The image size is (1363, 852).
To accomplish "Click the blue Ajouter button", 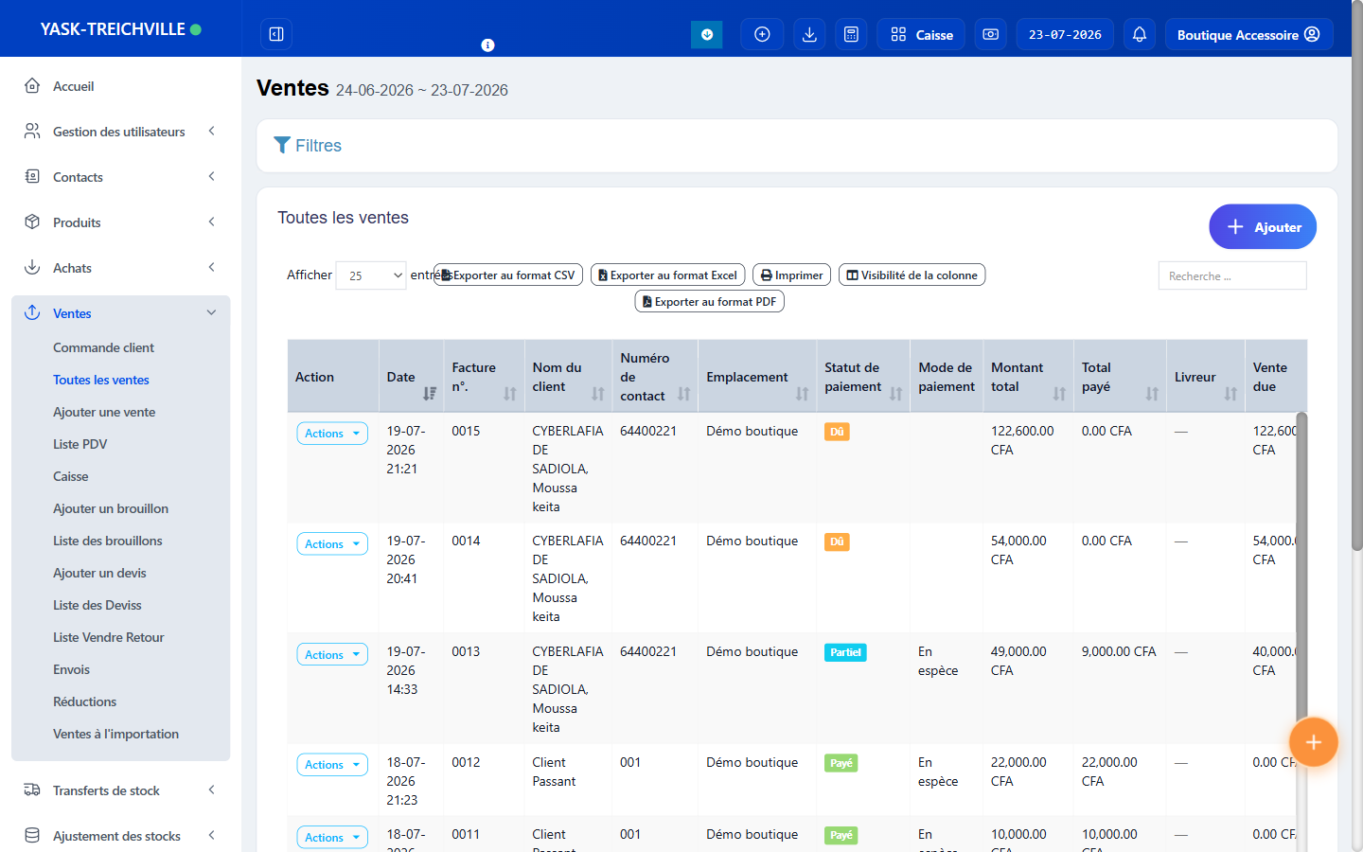I will [1263, 227].
